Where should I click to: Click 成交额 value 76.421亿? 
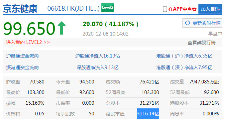149,82
